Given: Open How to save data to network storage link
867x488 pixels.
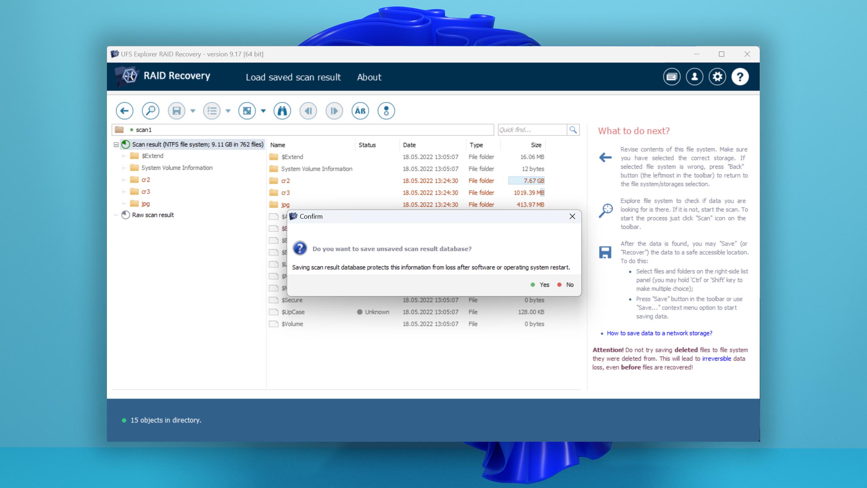Looking at the screenshot, I should (659, 333).
